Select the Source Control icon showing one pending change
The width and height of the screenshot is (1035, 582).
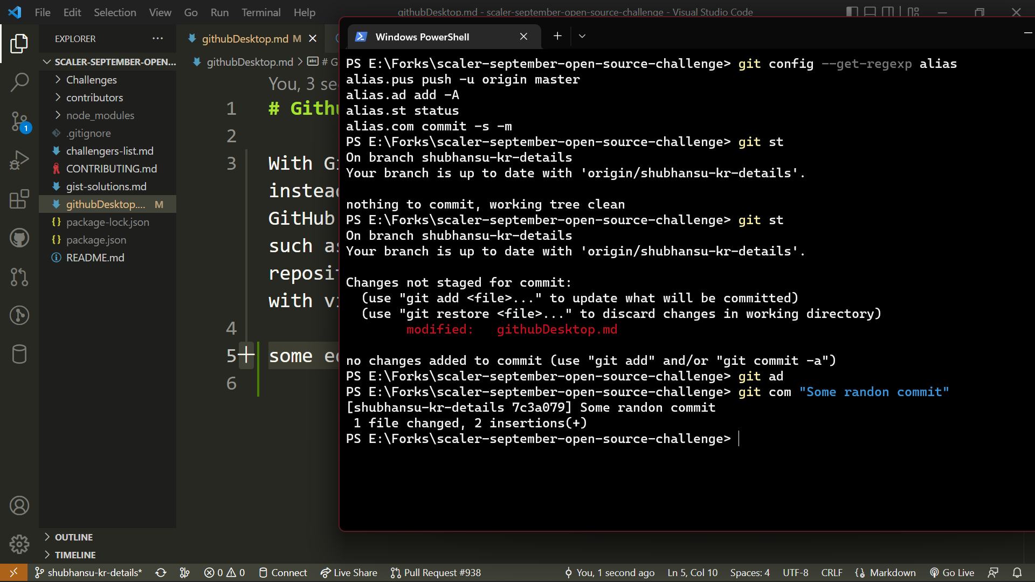[x=20, y=122]
